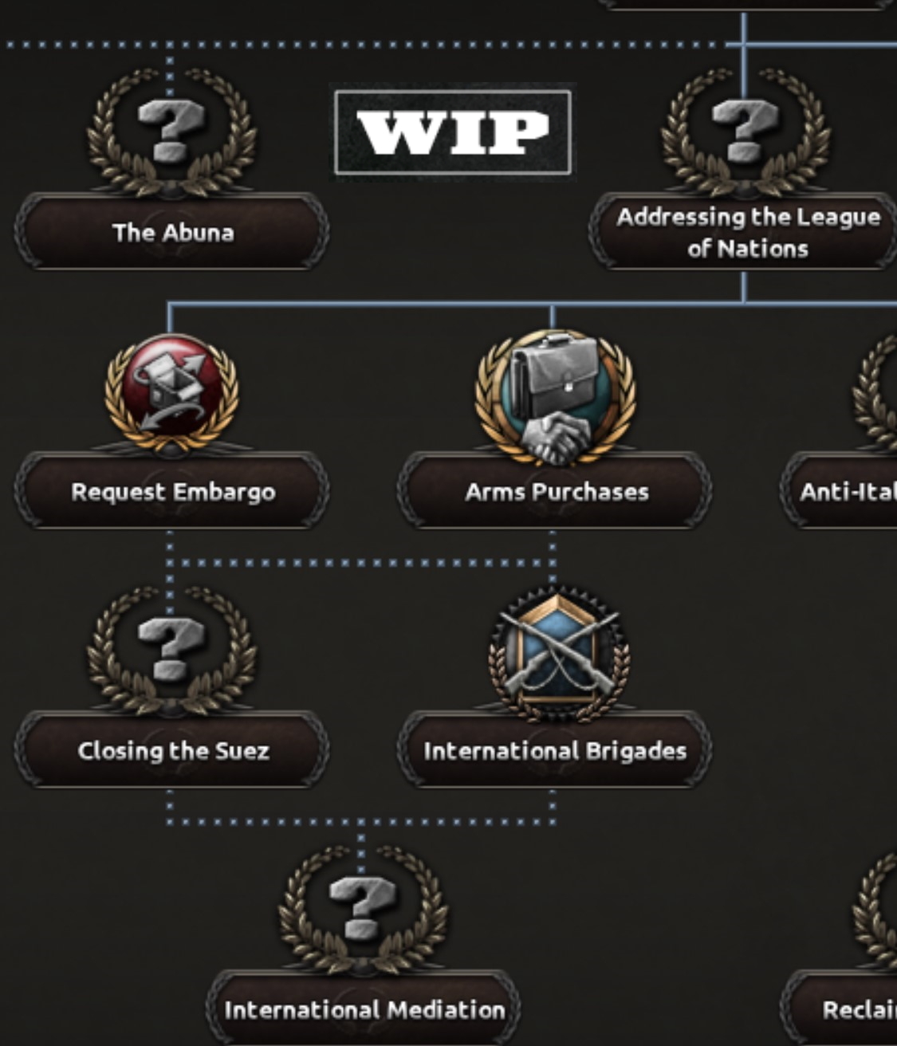Choose the International Brigades focus label
This screenshot has width=897, height=1046.
tap(555, 750)
